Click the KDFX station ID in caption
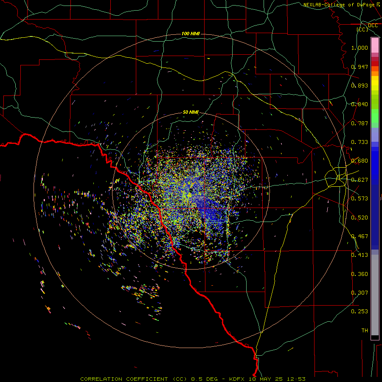The width and height of the screenshot is (382, 382). tap(238, 379)
